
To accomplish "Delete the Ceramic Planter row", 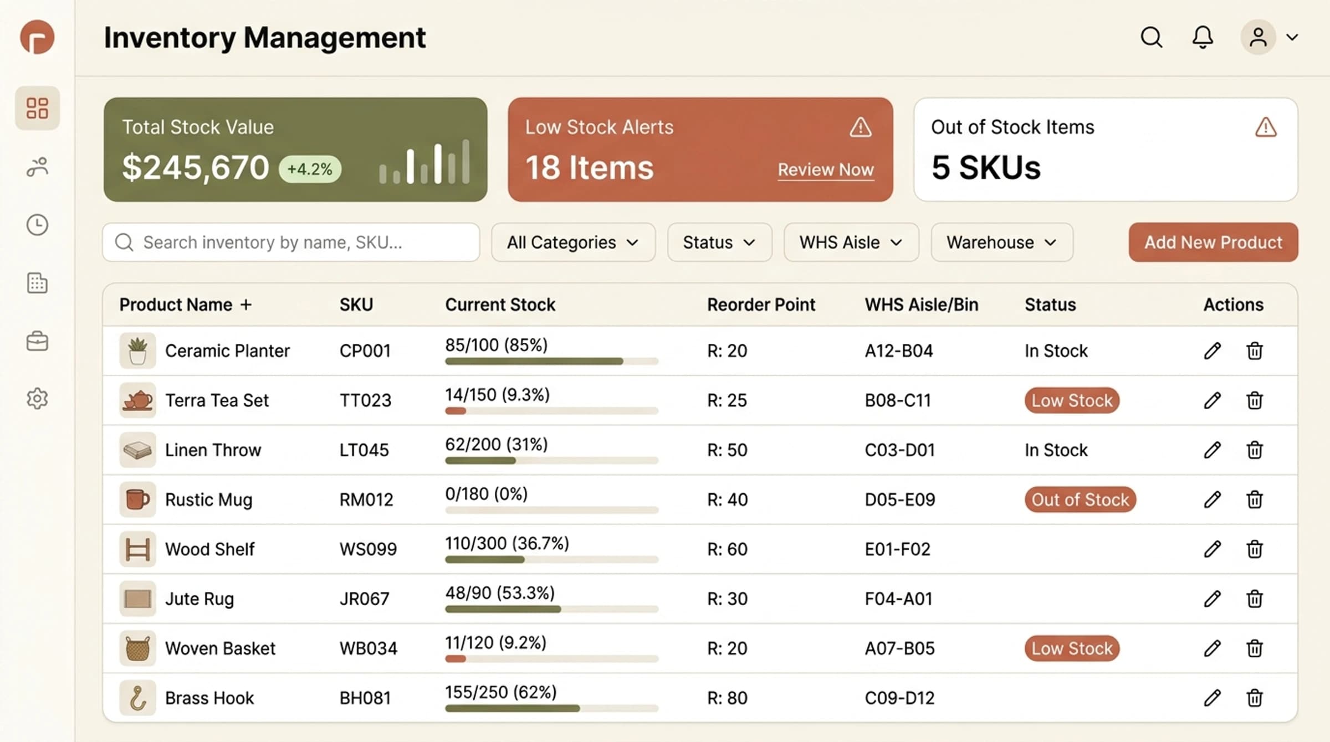I will pyautogui.click(x=1255, y=351).
